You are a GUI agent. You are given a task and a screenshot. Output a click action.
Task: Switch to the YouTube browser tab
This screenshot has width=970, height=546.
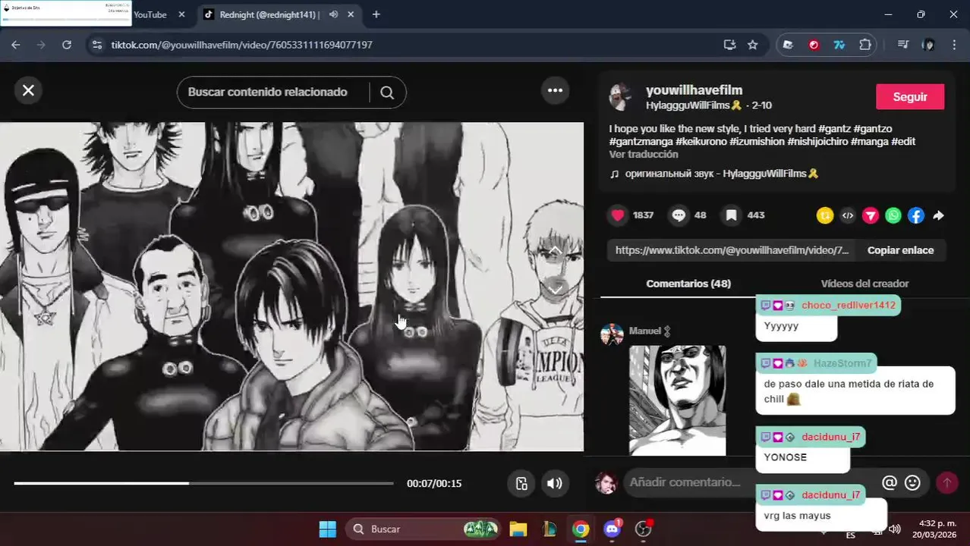coord(150,14)
